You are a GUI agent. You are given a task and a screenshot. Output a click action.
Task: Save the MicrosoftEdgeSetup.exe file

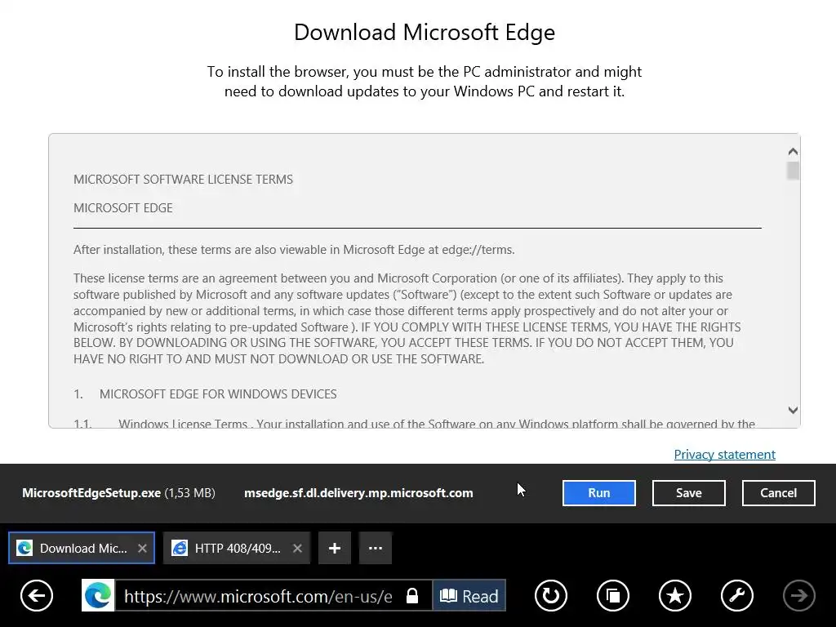[689, 493]
